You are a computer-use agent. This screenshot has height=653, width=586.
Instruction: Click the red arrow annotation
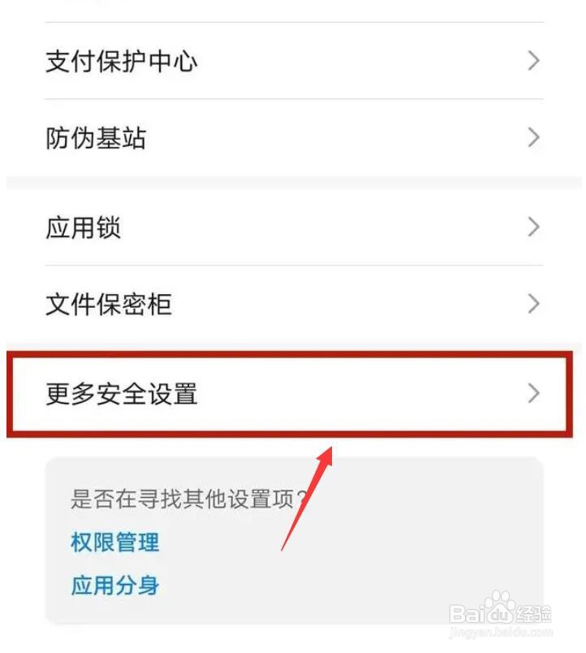(307, 499)
